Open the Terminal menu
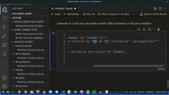Viewport: 169px width, 95px height. click(25, 4)
